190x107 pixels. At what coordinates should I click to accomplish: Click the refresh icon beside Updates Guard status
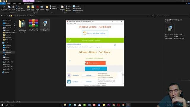pyautogui.click(x=115, y=45)
